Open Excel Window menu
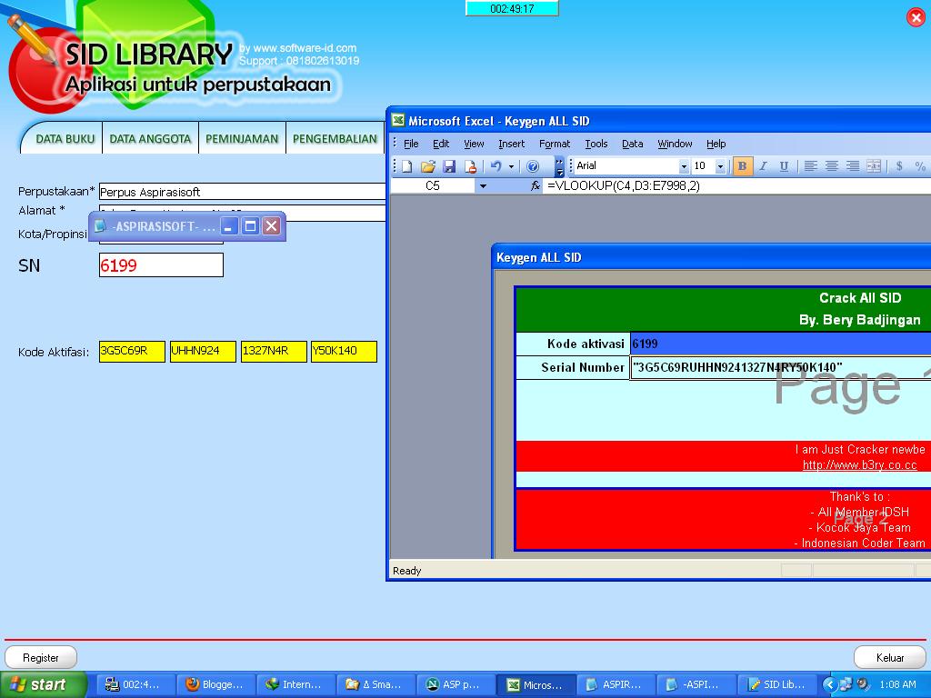Screen dimensions: 931x698 [675, 144]
